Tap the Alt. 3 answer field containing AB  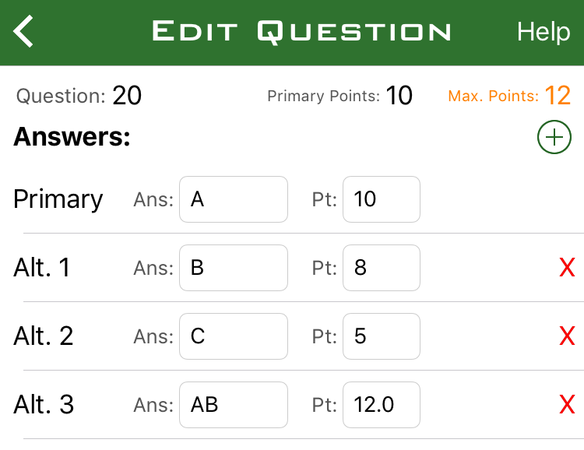(233, 405)
